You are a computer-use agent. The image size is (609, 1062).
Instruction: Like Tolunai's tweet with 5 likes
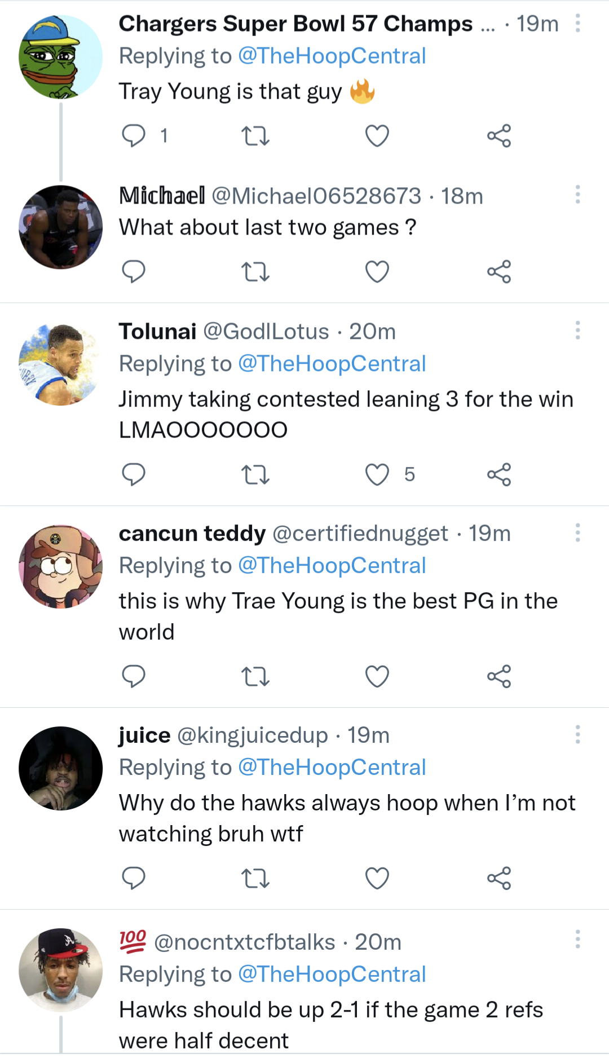(x=377, y=474)
